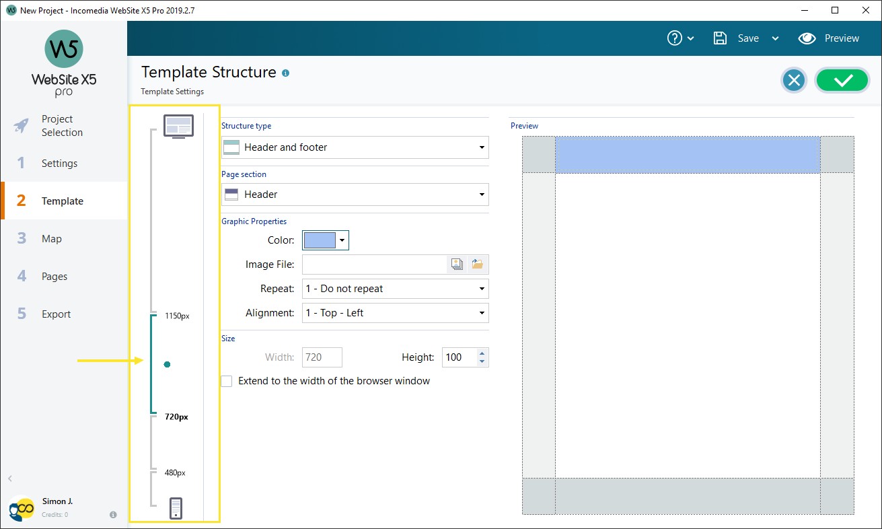Open the Page section dropdown
The image size is (882, 529).
point(355,195)
